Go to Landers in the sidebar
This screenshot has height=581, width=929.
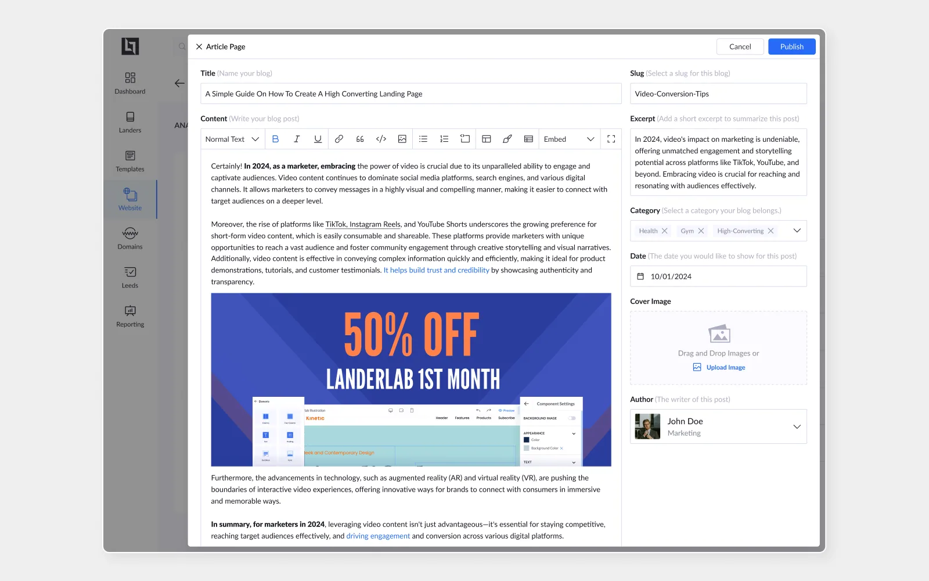click(x=130, y=122)
